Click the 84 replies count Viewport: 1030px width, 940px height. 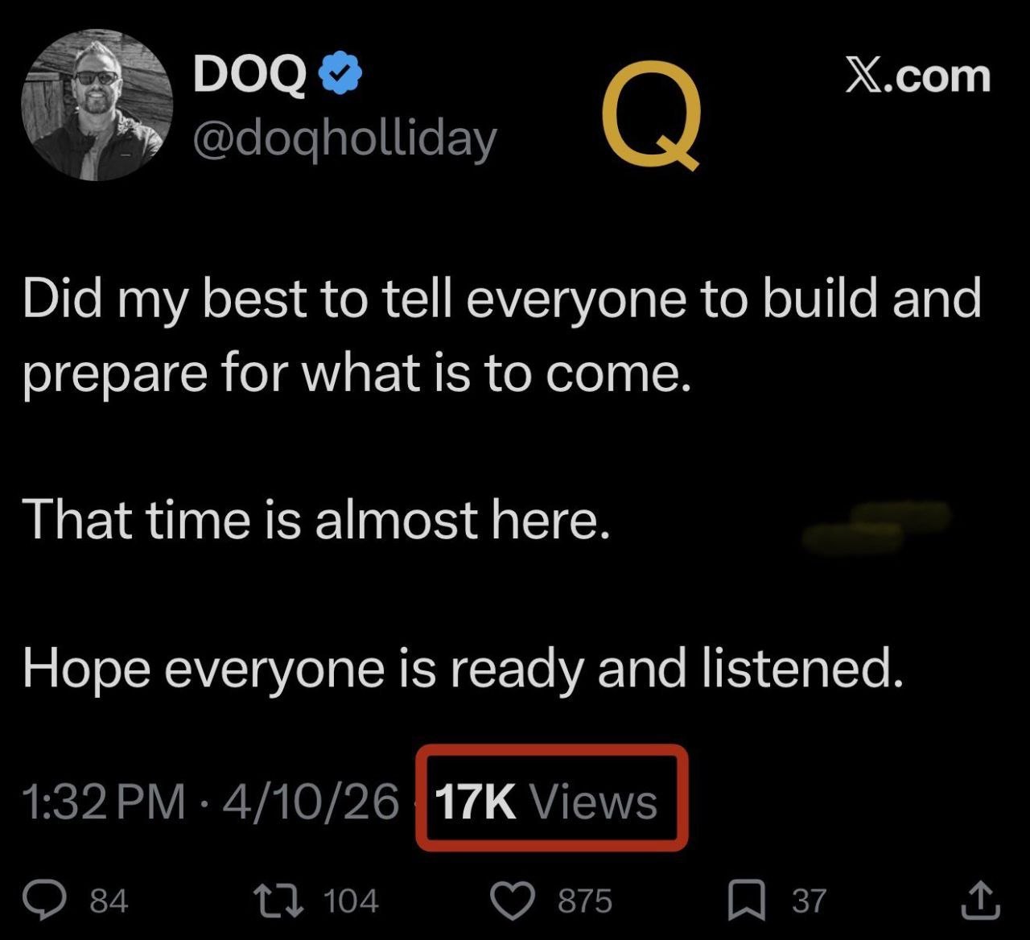point(109,901)
